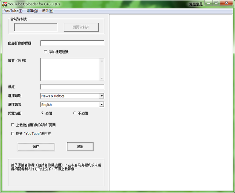The width and height of the screenshot is (235, 193).
Task: Click the video title input field
Action: coord(72,43)
